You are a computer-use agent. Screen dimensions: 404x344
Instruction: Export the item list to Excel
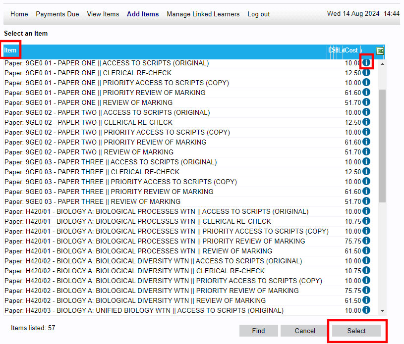(380, 51)
